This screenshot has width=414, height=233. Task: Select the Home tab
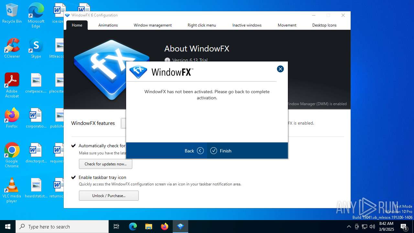[x=77, y=25]
